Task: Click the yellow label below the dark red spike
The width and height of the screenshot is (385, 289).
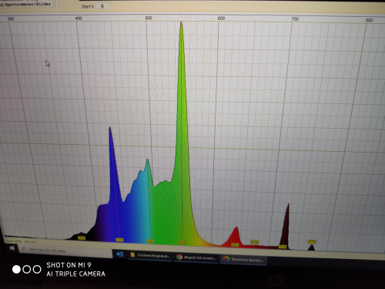Action: click(283, 247)
